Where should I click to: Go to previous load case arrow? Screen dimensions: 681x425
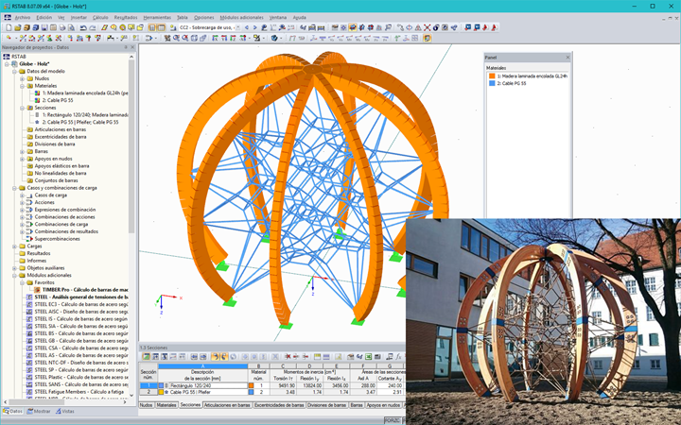click(247, 27)
